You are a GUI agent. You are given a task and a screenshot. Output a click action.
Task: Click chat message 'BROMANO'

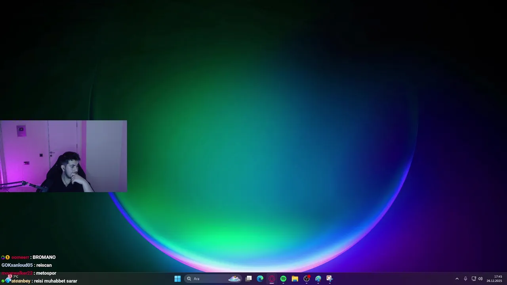pyautogui.click(x=44, y=257)
